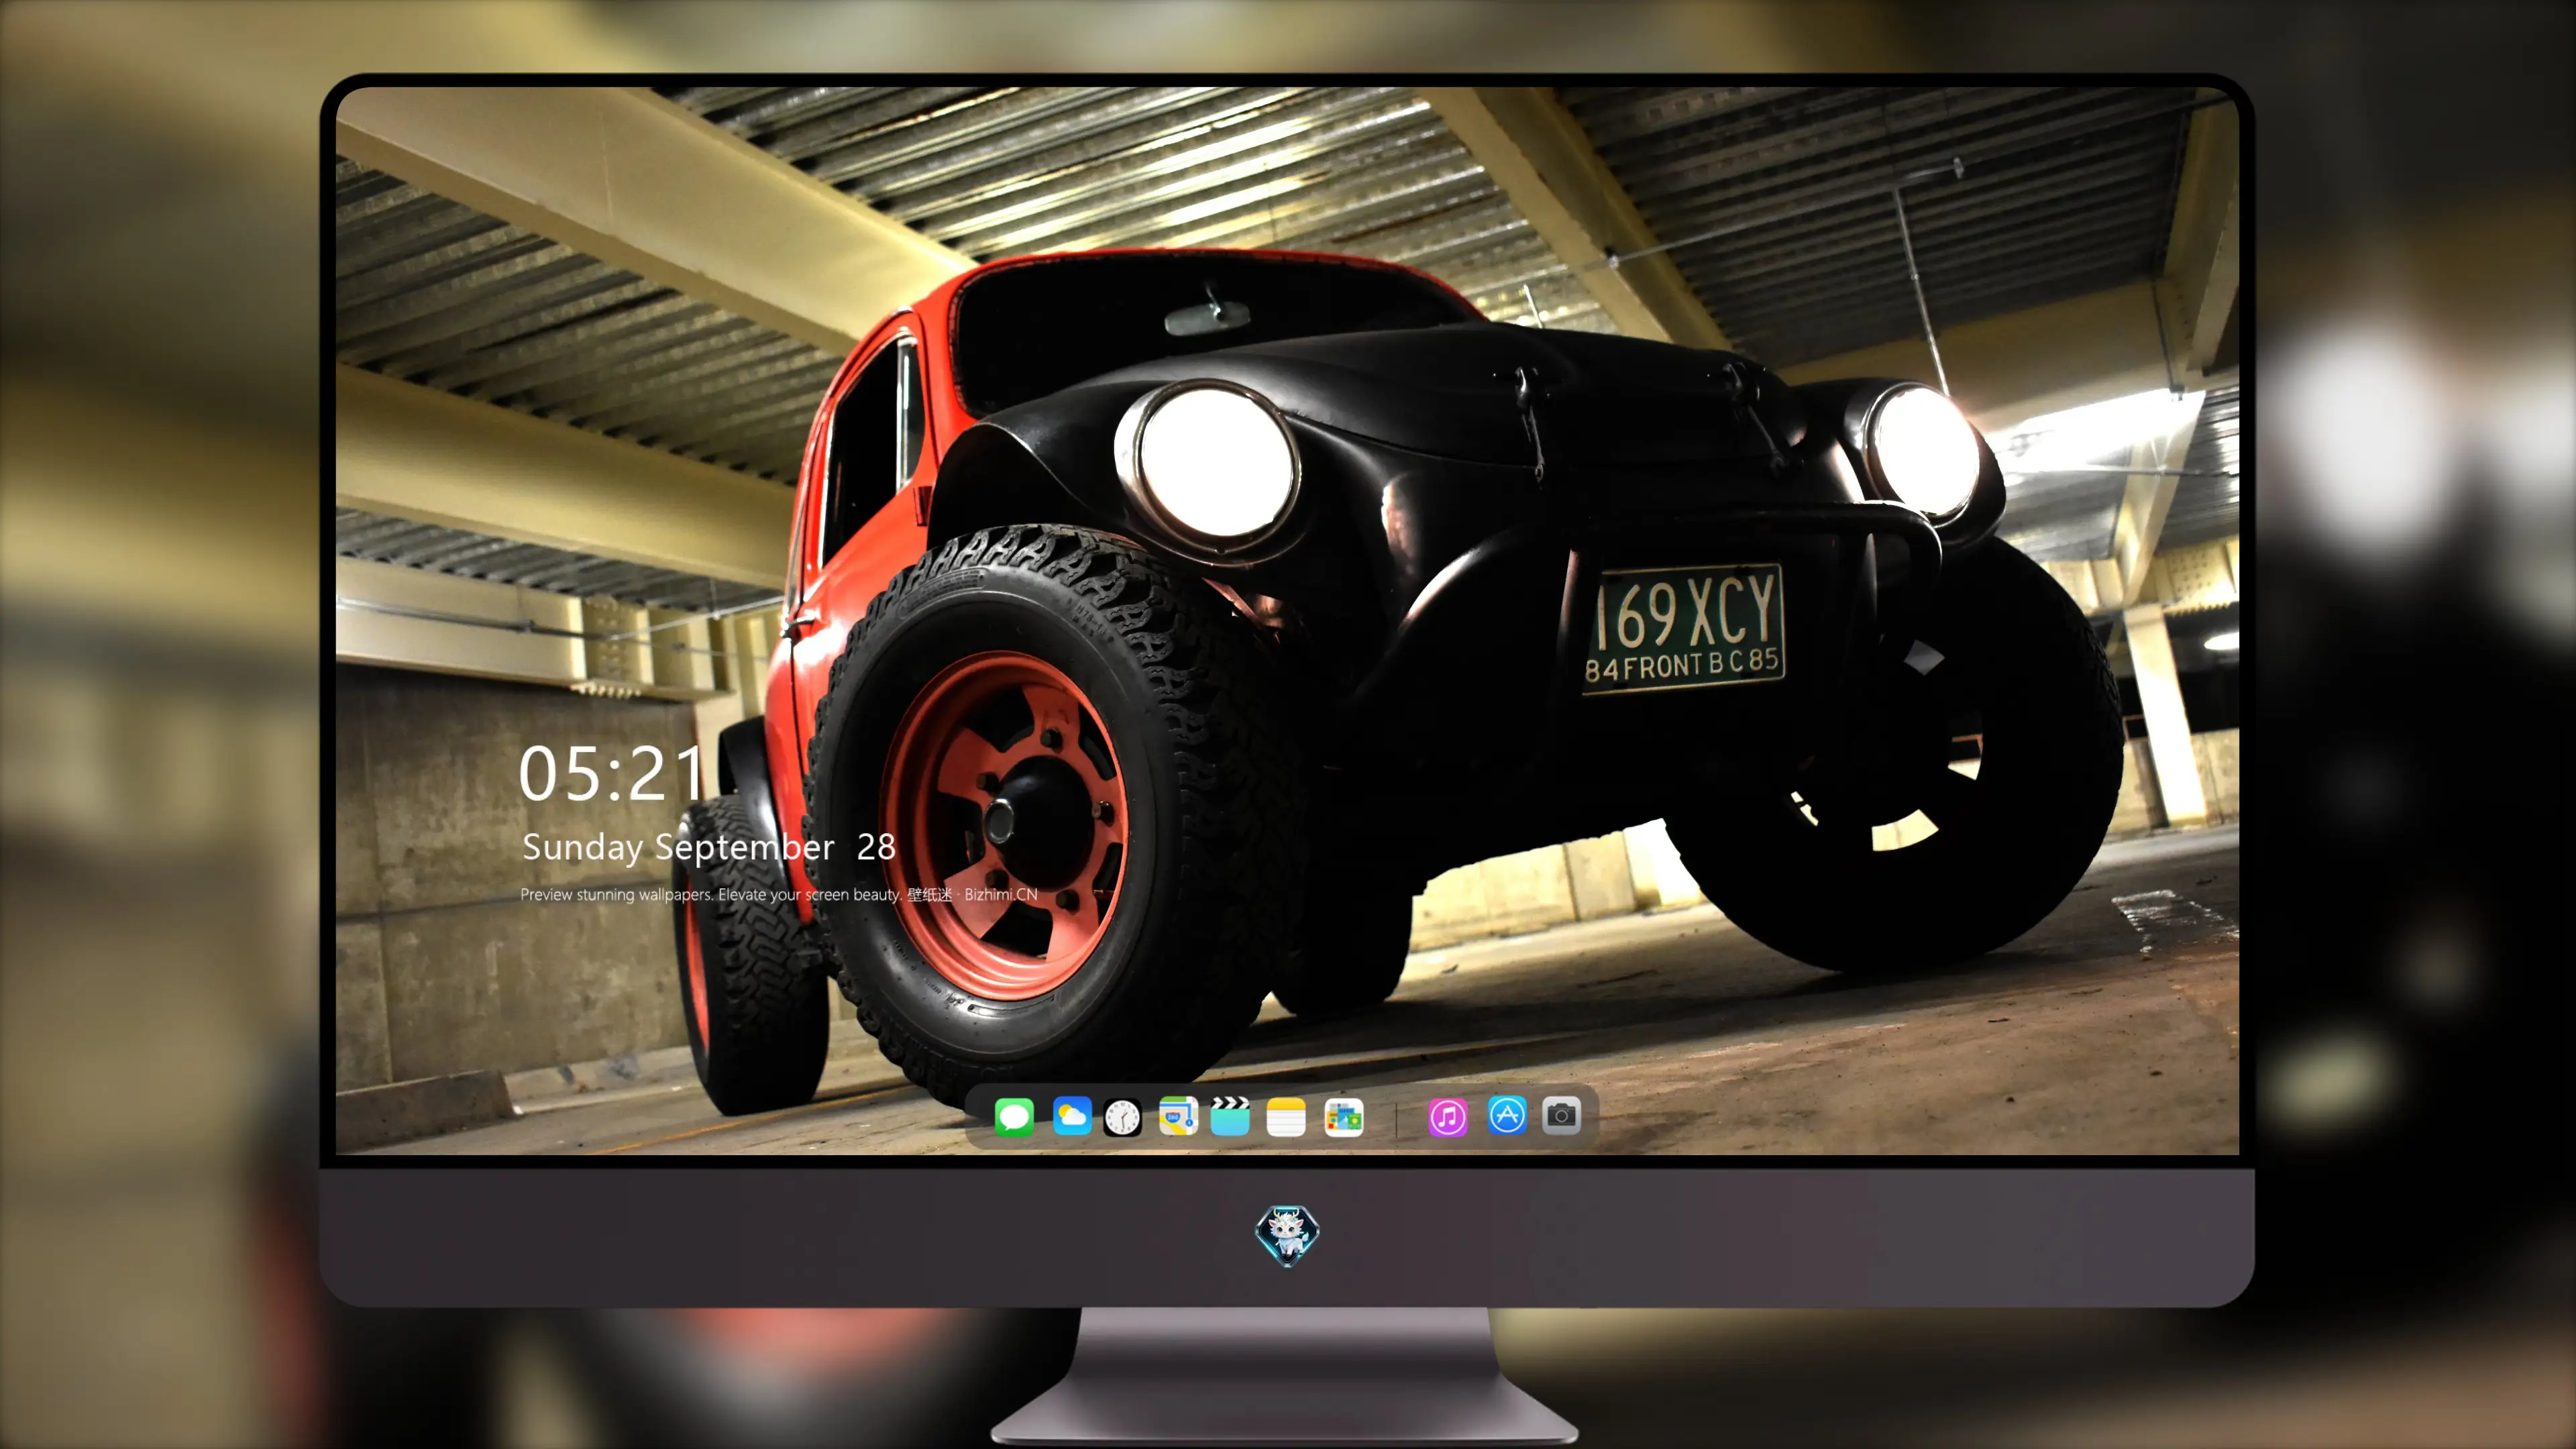Open the green Messages app in the dock
2576x1449 pixels.
coord(1014,1116)
